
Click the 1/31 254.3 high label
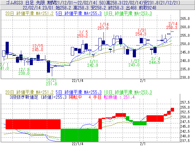click(x=141, y=32)
